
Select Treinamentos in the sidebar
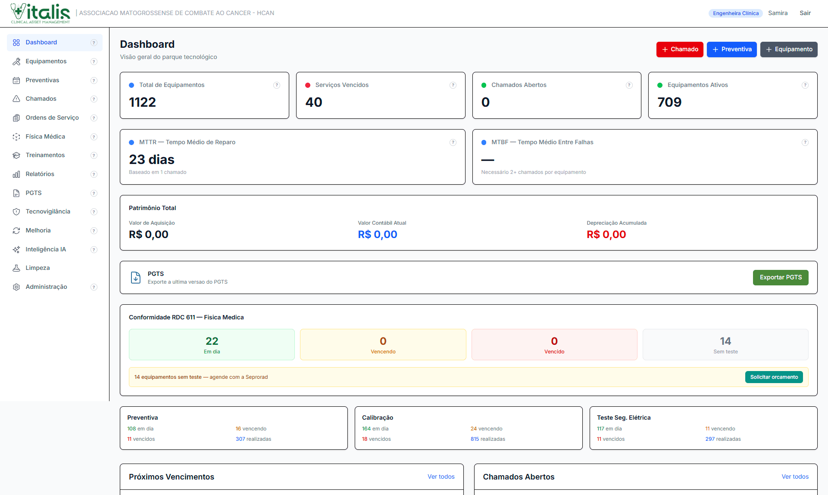45,155
